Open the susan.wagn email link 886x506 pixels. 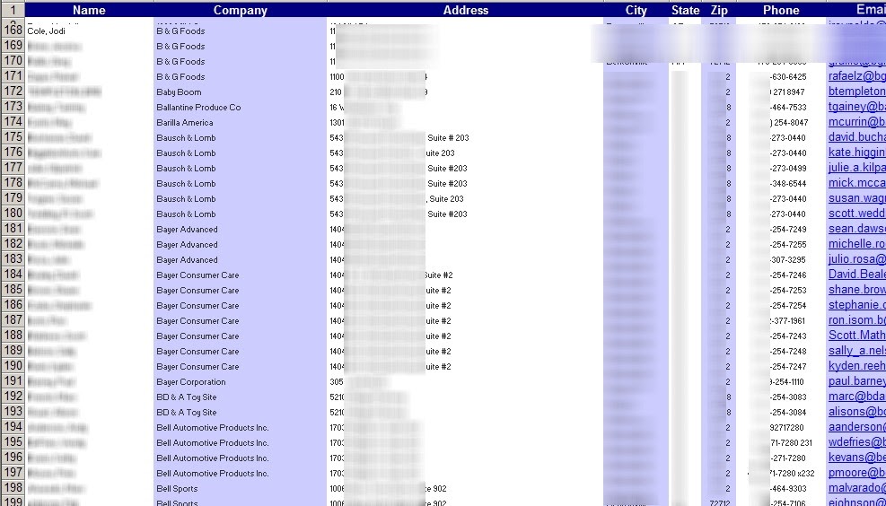[x=856, y=199]
